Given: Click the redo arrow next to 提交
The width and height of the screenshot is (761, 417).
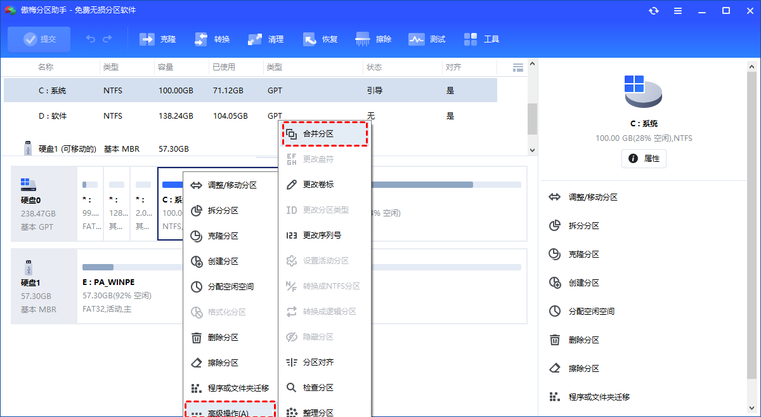Looking at the screenshot, I should pos(107,39).
